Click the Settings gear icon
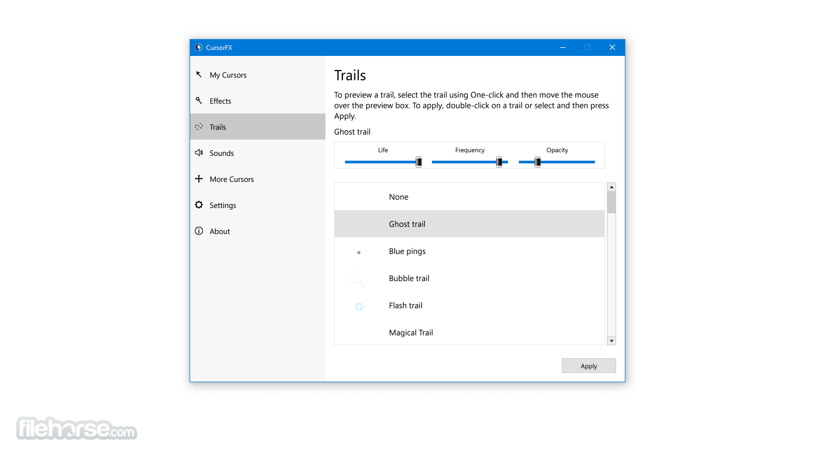 [x=199, y=205]
